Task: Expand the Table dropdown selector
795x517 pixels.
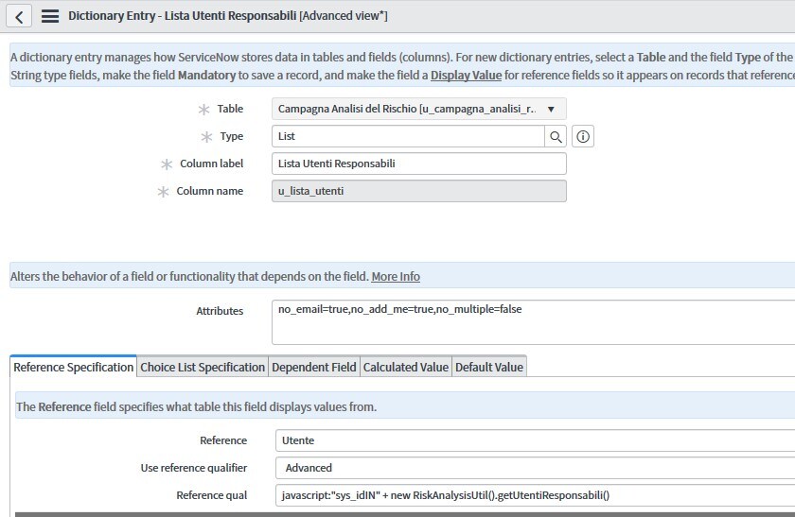Action: pos(418,109)
